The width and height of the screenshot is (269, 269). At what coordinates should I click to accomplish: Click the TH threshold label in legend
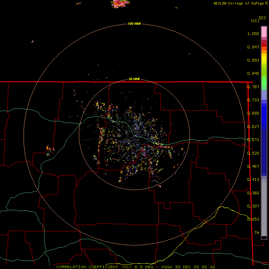(257, 233)
